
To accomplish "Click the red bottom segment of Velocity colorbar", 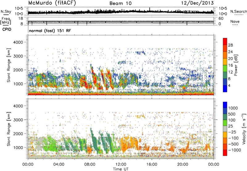I will point(225,153).
